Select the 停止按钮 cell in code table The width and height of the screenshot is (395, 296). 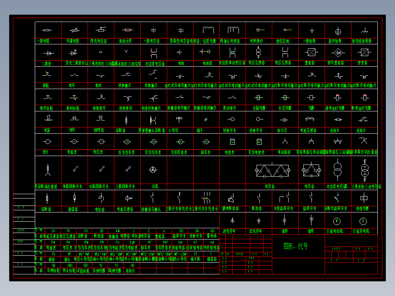[68, 271]
